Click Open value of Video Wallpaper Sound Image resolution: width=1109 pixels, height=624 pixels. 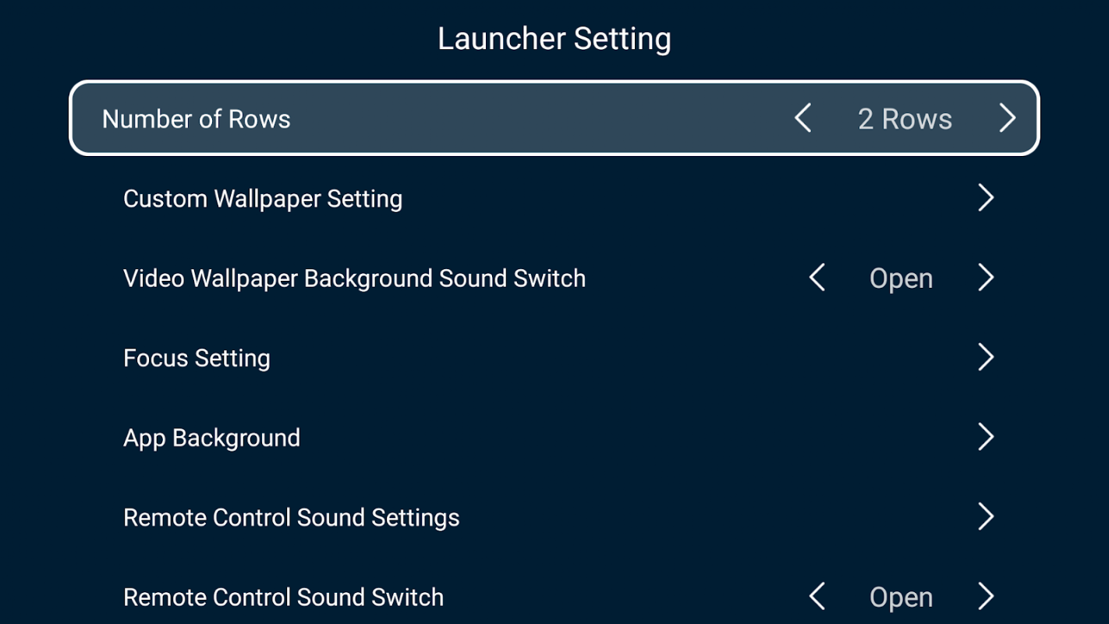[x=901, y=279]
